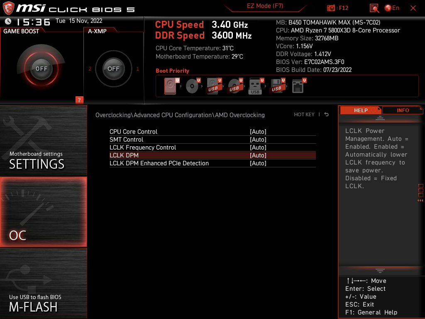Screen dimensions: 425x319
Task: Open LCLK DPM Enhanced PCIe Detection value
Action: [x=258, y=163]
